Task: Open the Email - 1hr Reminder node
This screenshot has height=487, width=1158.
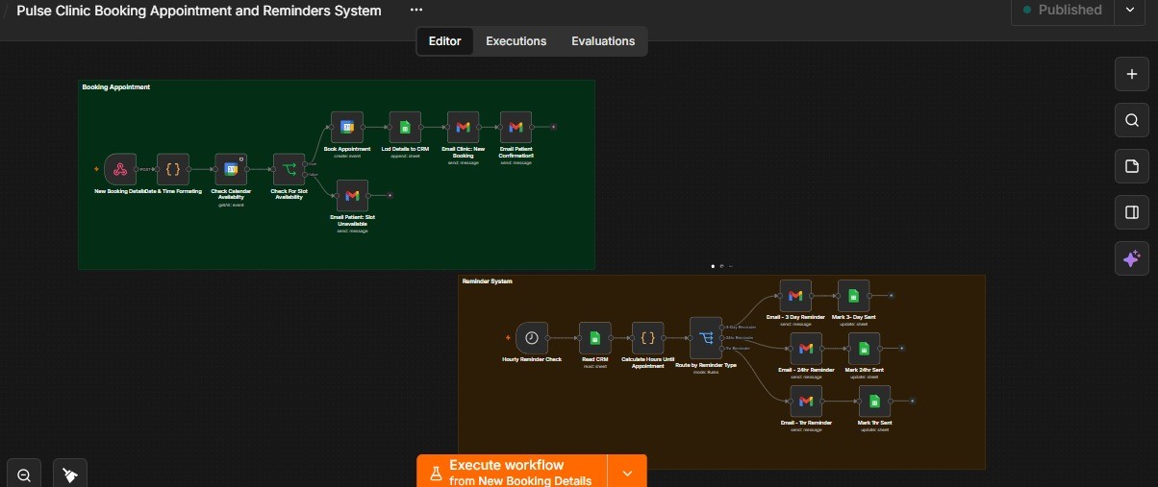Action: pyautogui.click(x=806, y=401)
